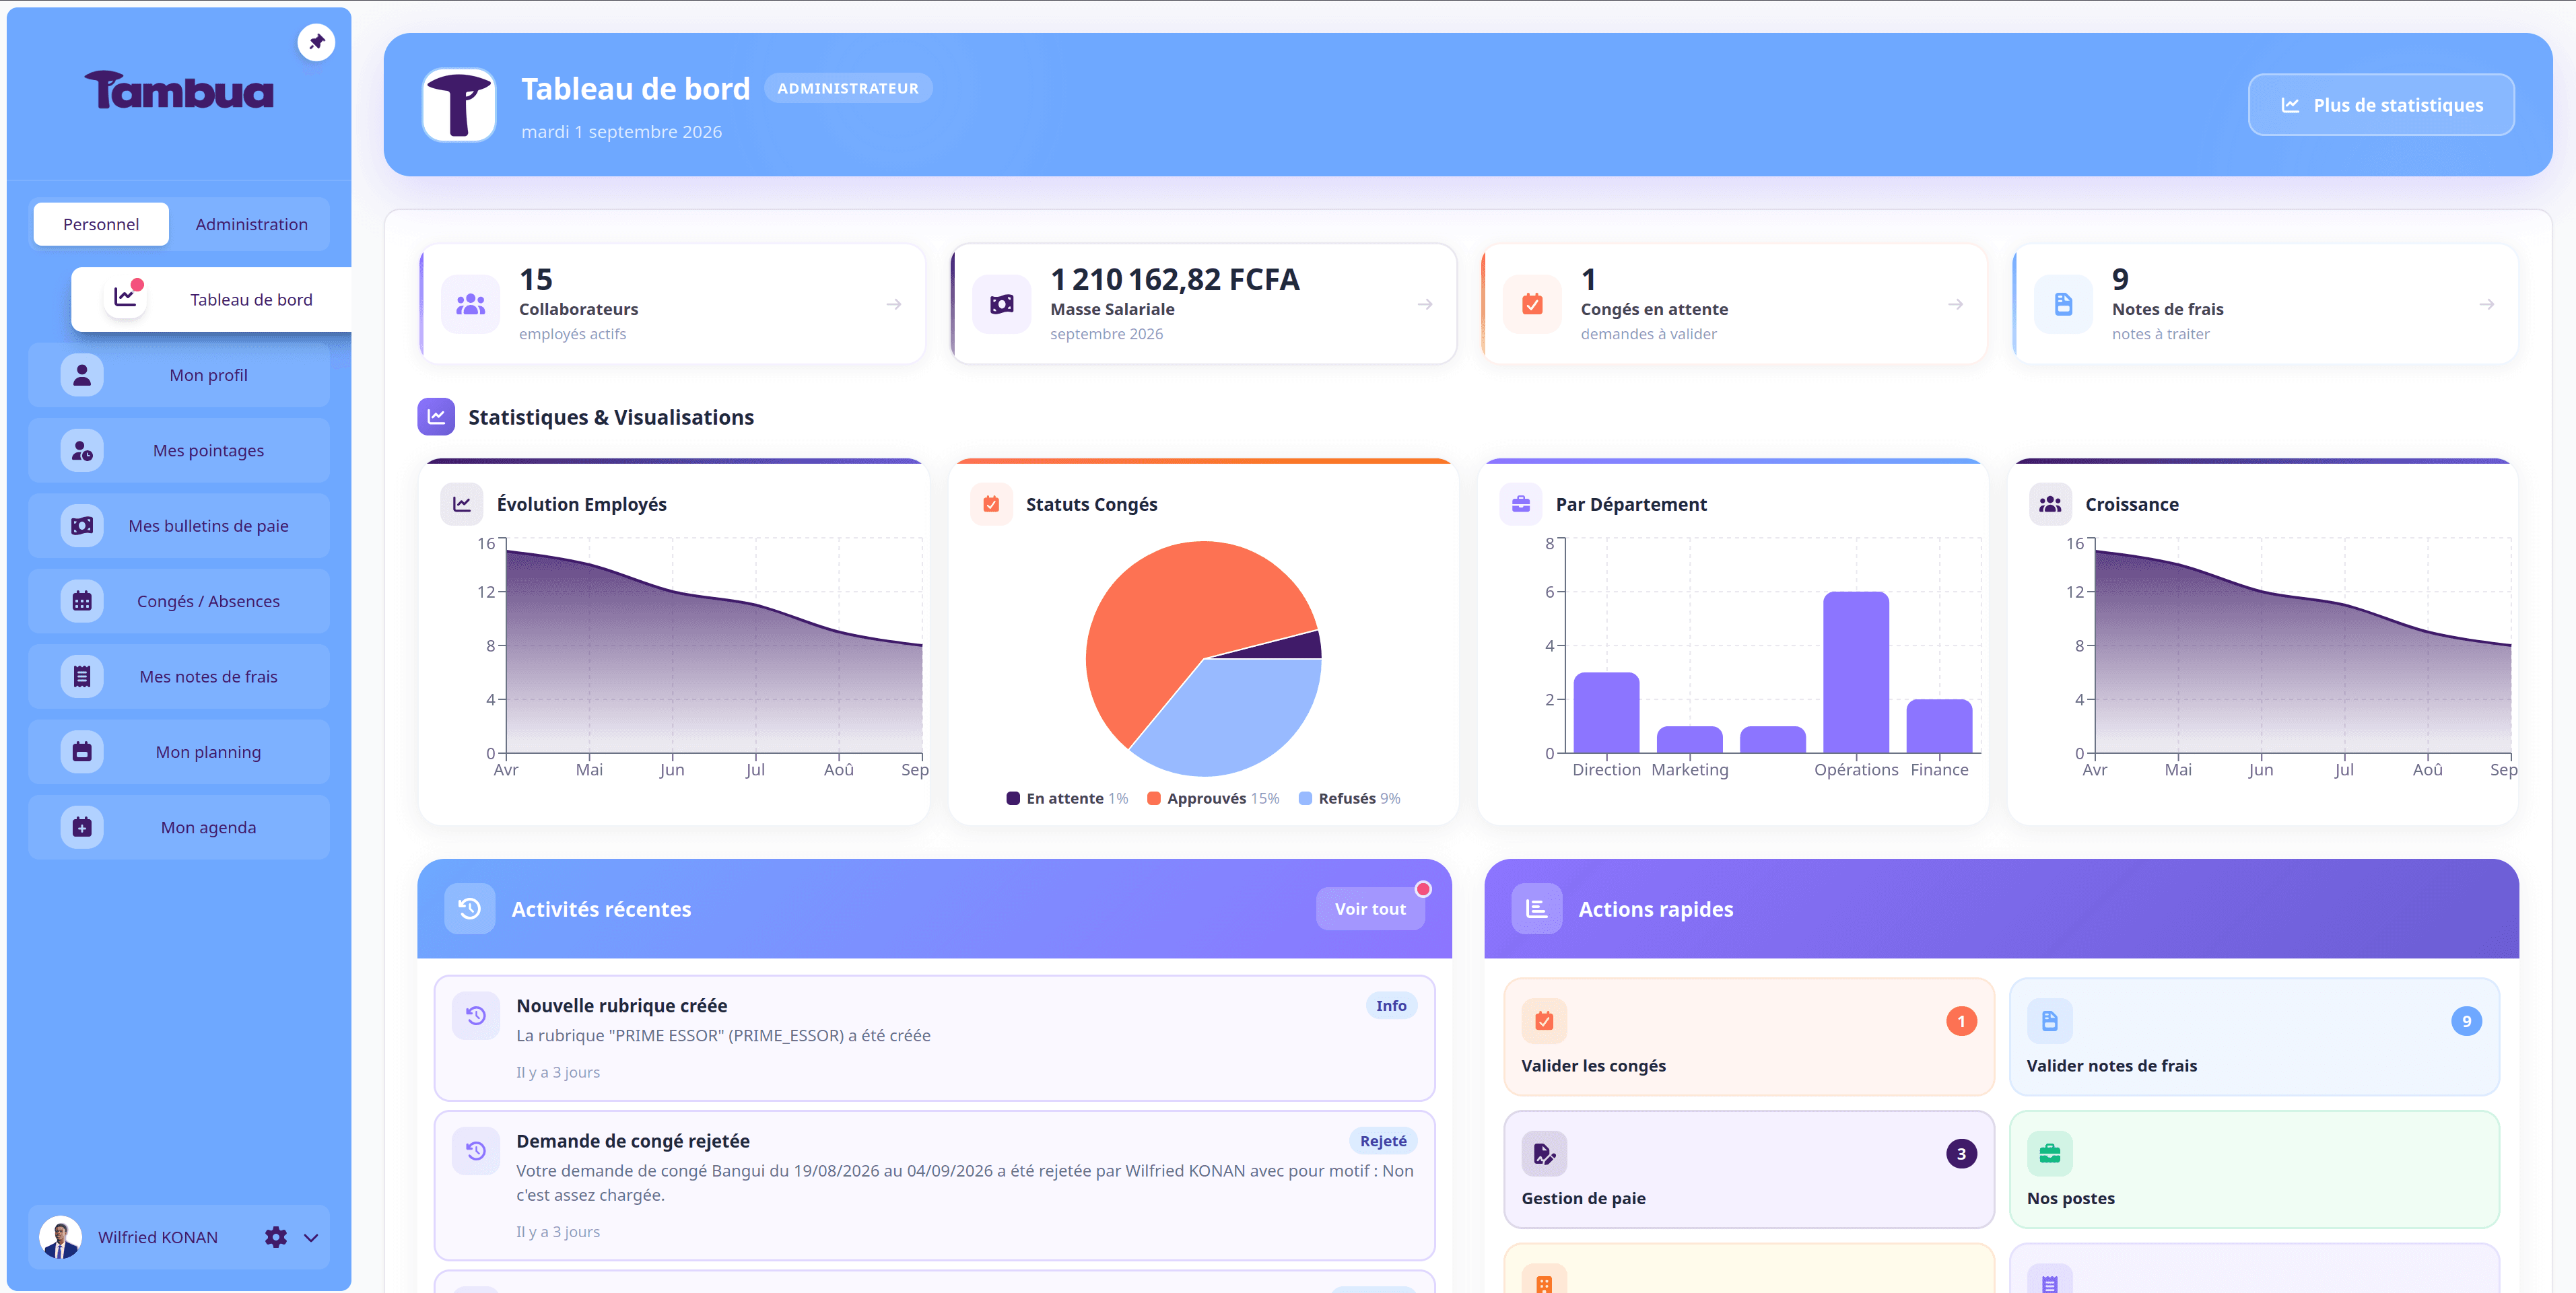
Task: Click the Congés en attente check icon
Action: [x=1532, y=304]
